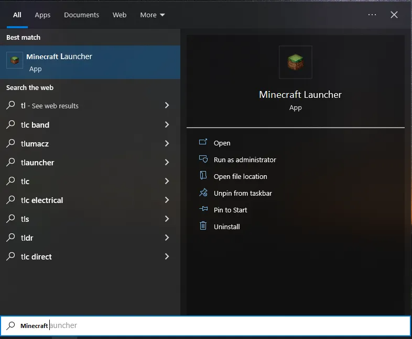Click the Open action icon
Image resolution: width=412 pixels, height=339 pixels.
tap(203, 143)
